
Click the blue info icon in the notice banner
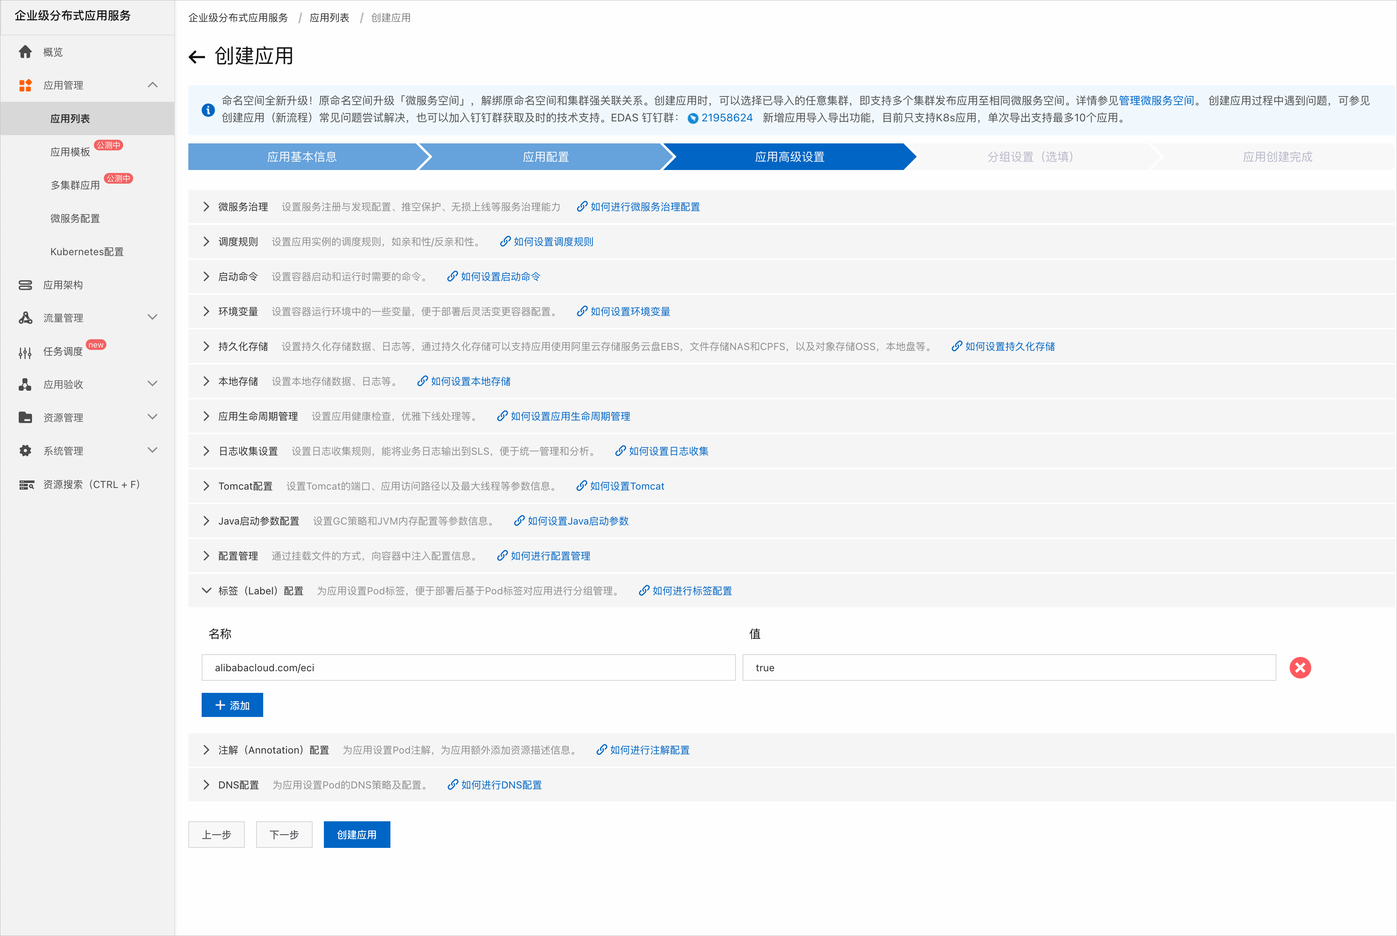[208, 110]
